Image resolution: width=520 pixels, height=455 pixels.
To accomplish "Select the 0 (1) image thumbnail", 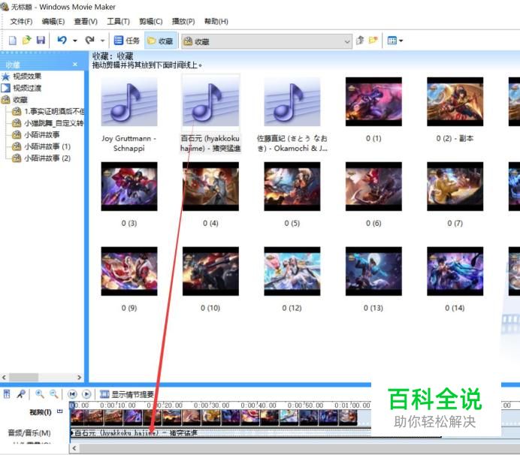I will (373, 102).
